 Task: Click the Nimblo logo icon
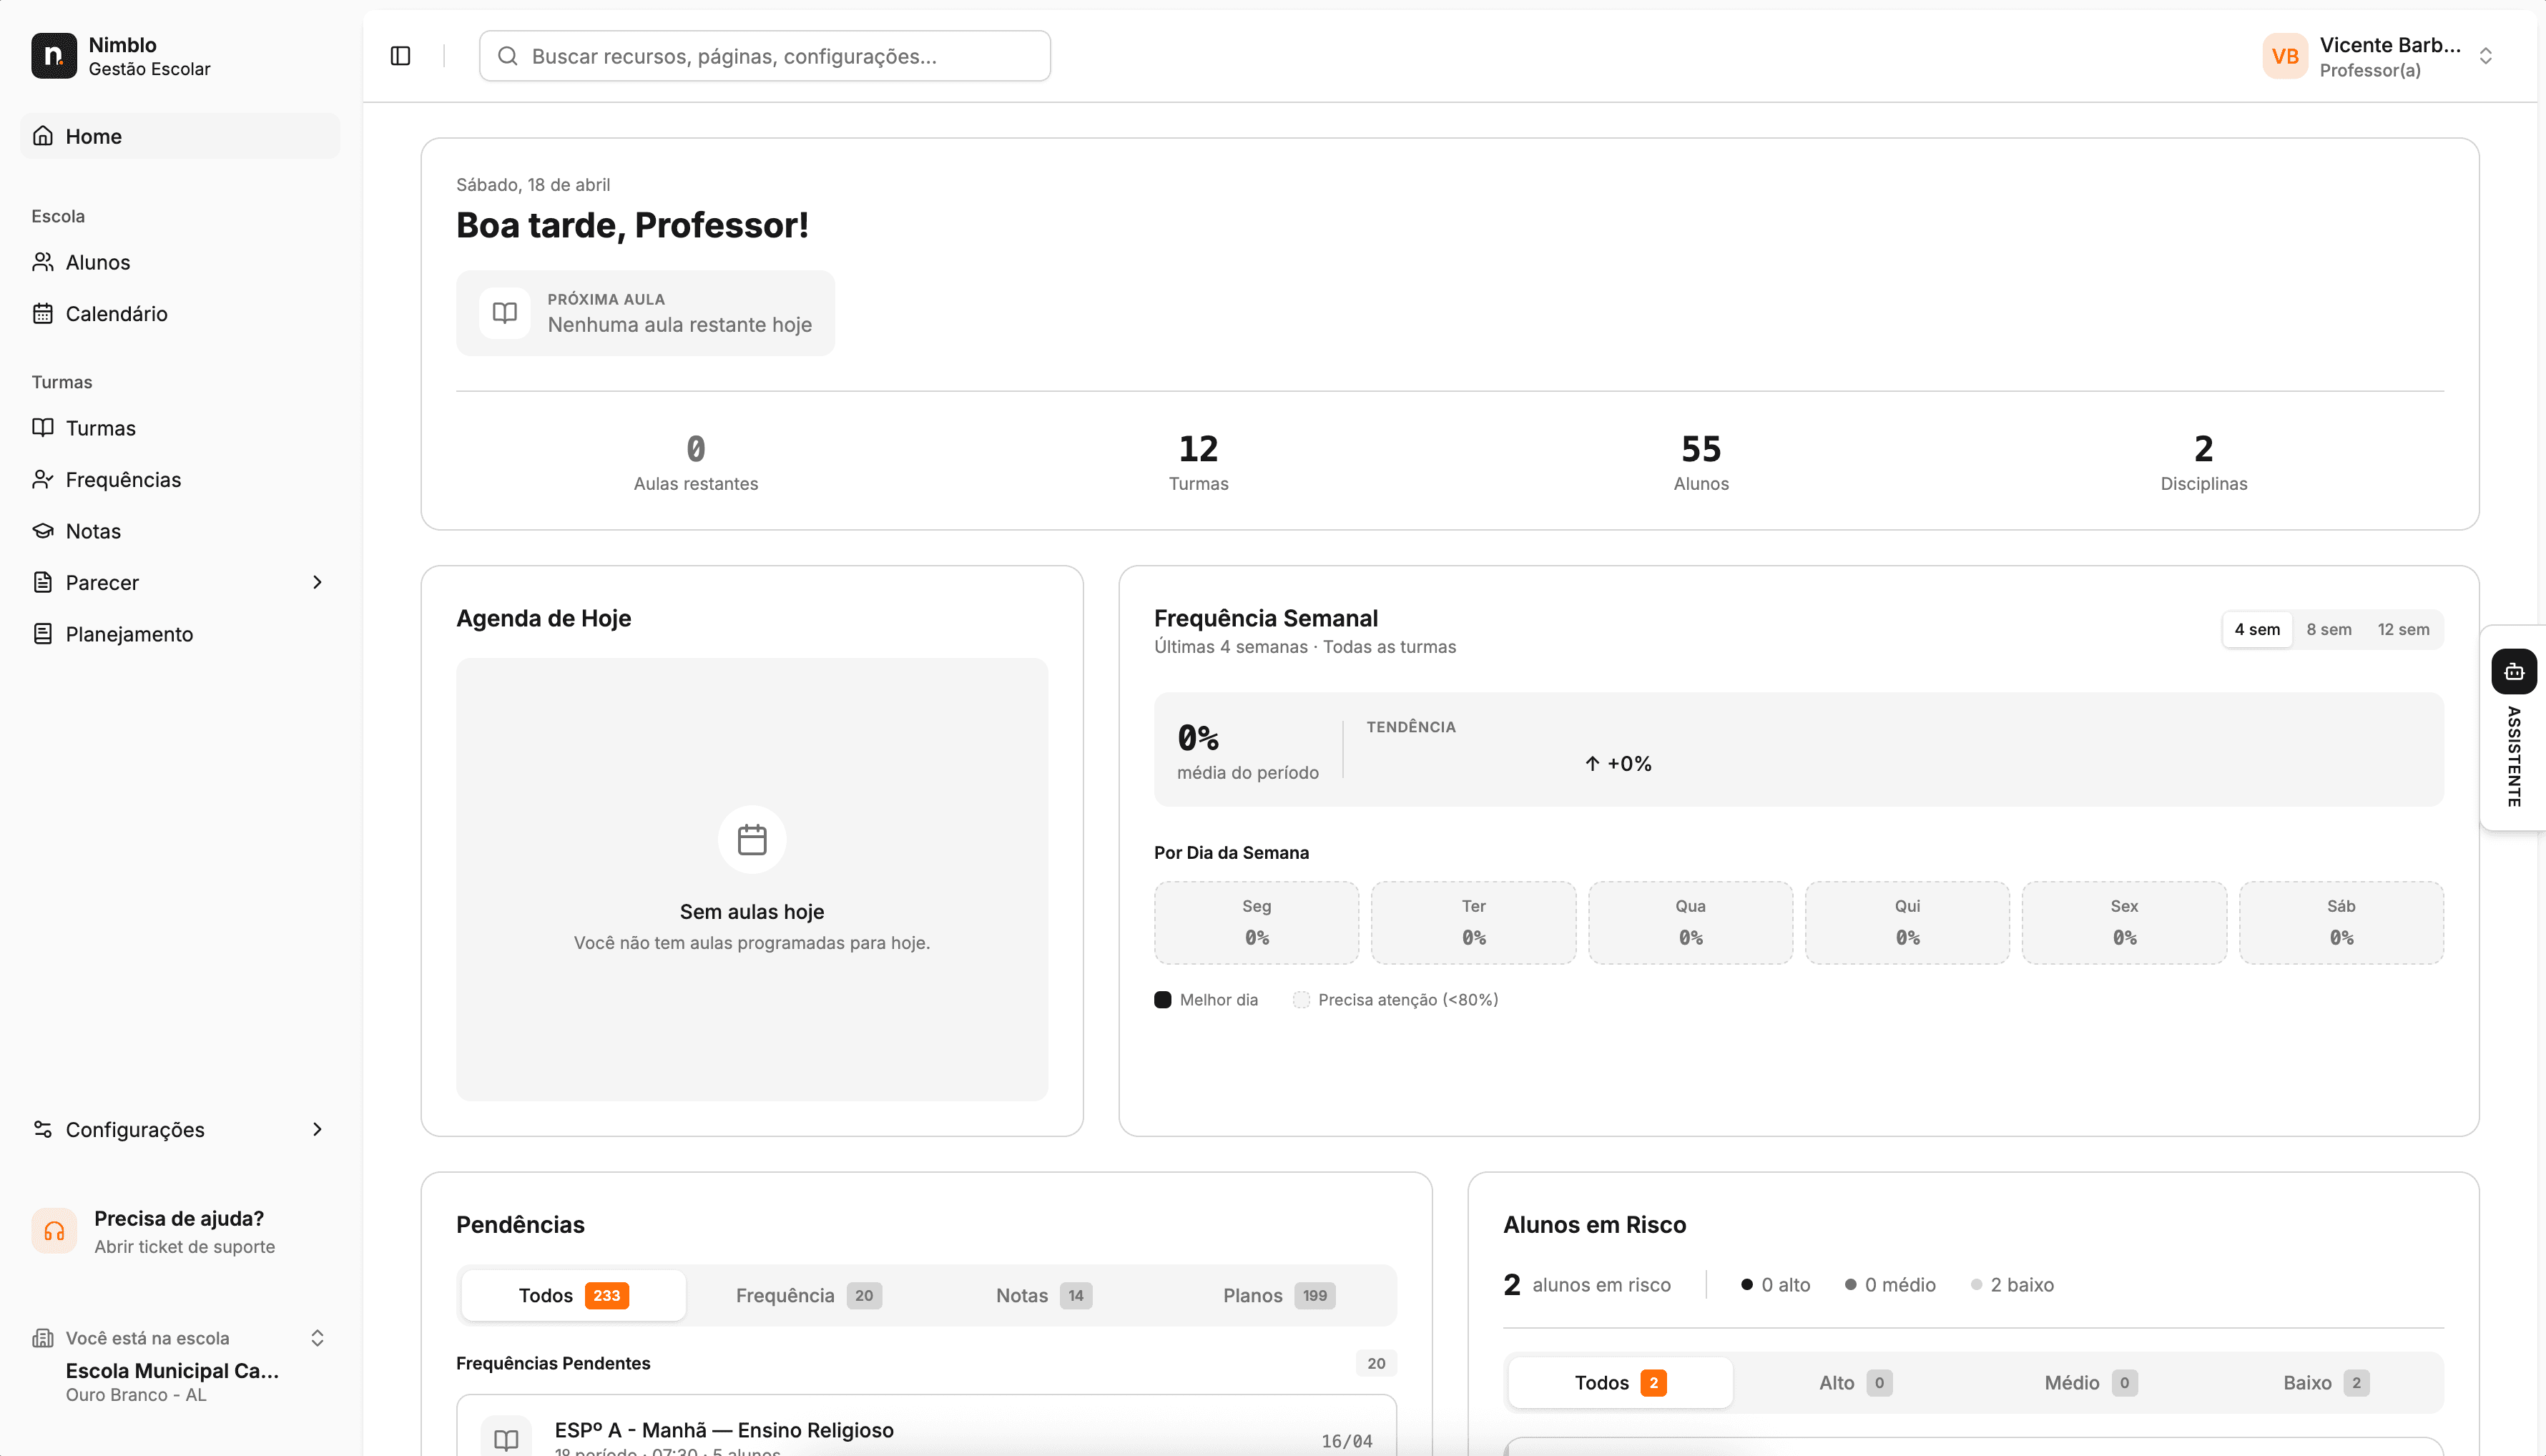pyautogui.click(x=54, y=56)
